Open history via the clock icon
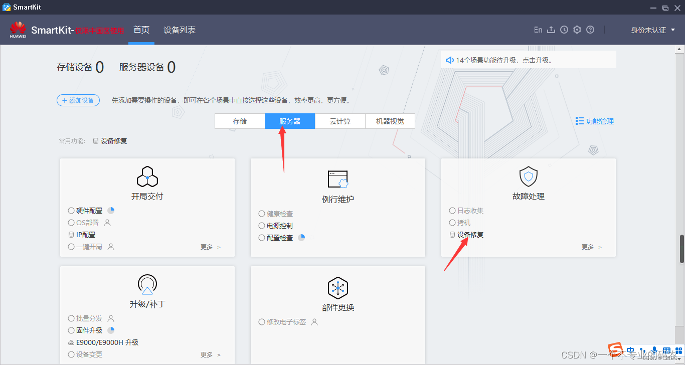 coord(564,30)
